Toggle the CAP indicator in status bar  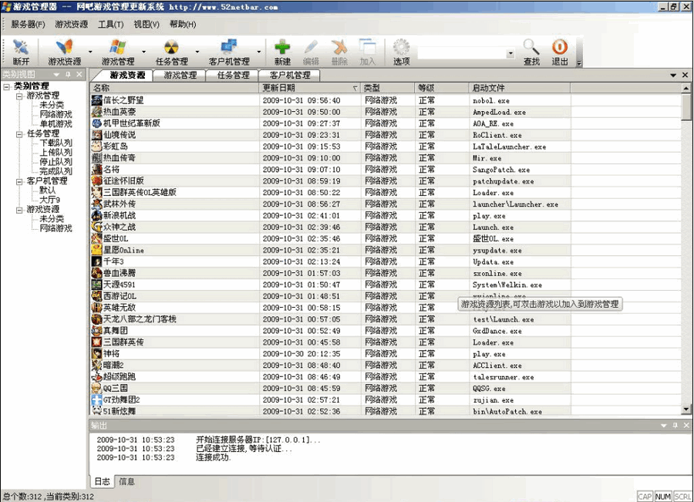click(645, 497)
